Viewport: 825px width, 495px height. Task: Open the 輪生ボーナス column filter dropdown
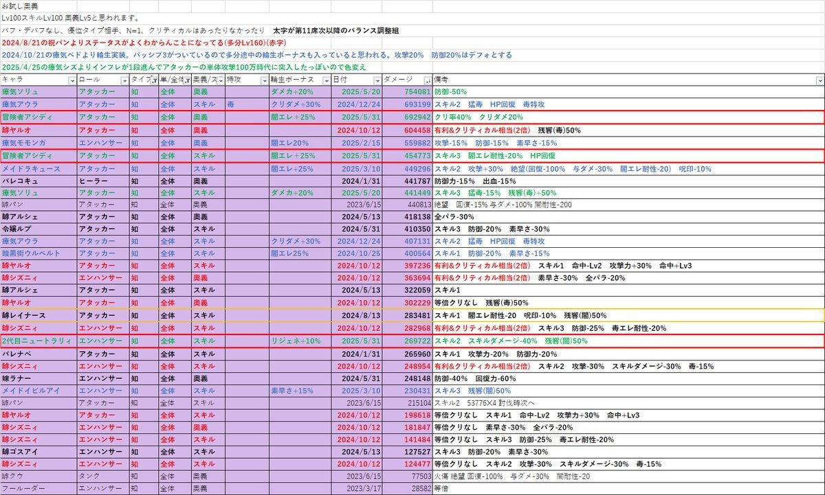tap(326, 80)
